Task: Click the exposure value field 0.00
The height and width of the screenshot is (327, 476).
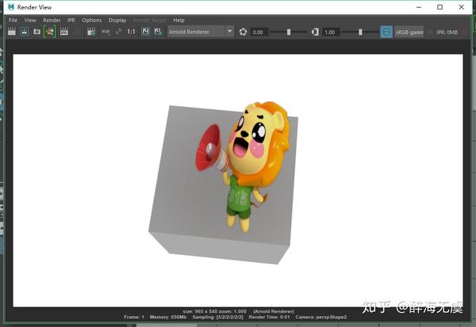Action: [259, 32]
